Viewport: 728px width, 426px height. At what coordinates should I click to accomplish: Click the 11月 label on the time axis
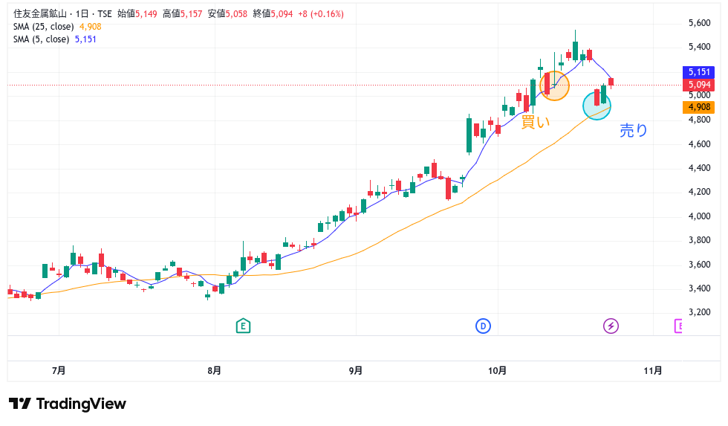653,370
